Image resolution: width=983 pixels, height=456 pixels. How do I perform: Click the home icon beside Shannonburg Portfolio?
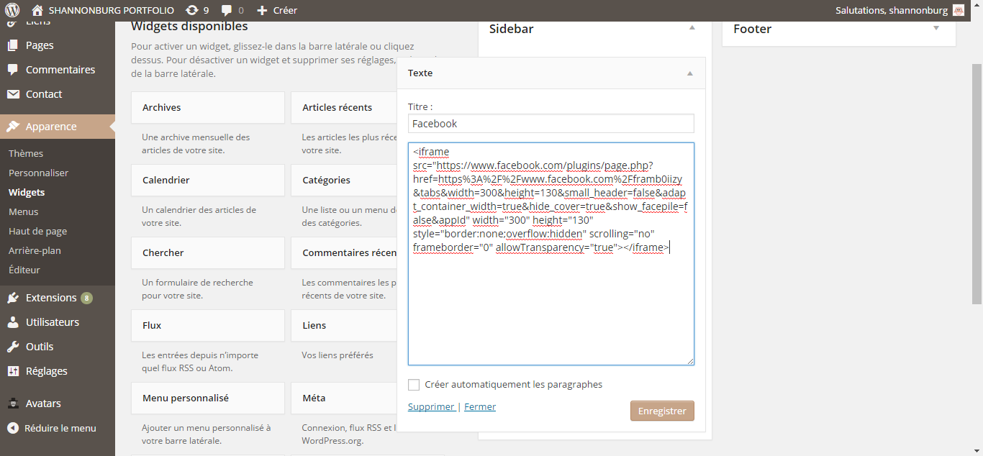[37, 10]
